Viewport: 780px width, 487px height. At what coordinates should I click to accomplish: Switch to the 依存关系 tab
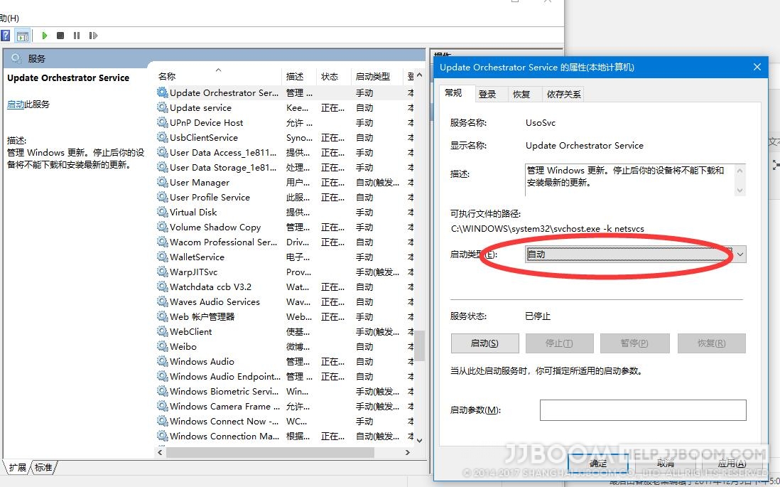click(x=563, y=92)
